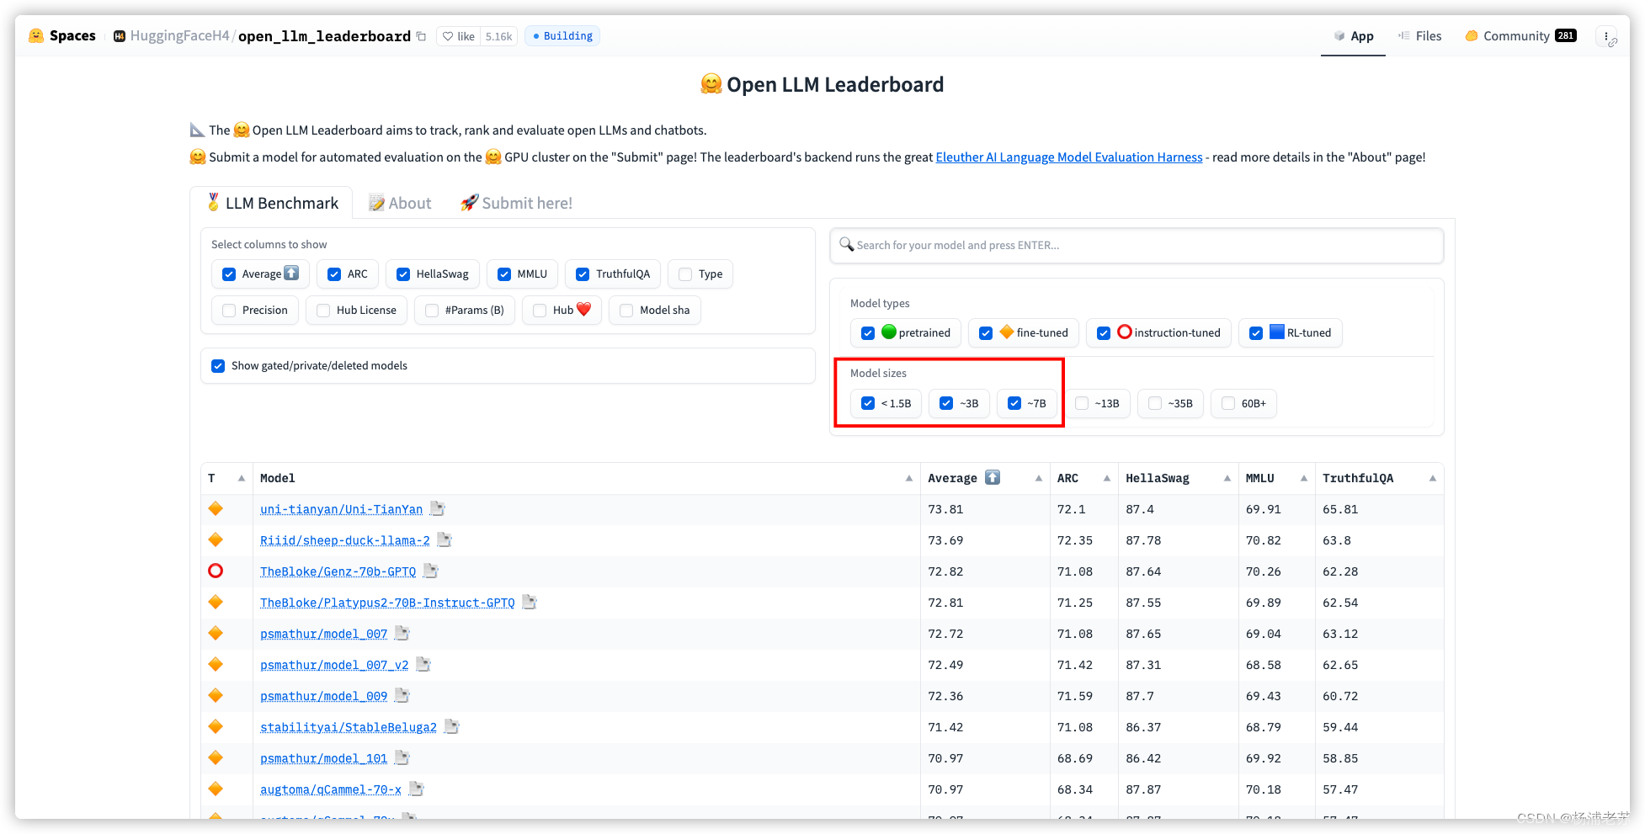The width and height of the screenshot is (1645, 834).
Task: Click the copy icon beside uni-tianyan/Uni-TianYan
Action: [x=437, y=508]
